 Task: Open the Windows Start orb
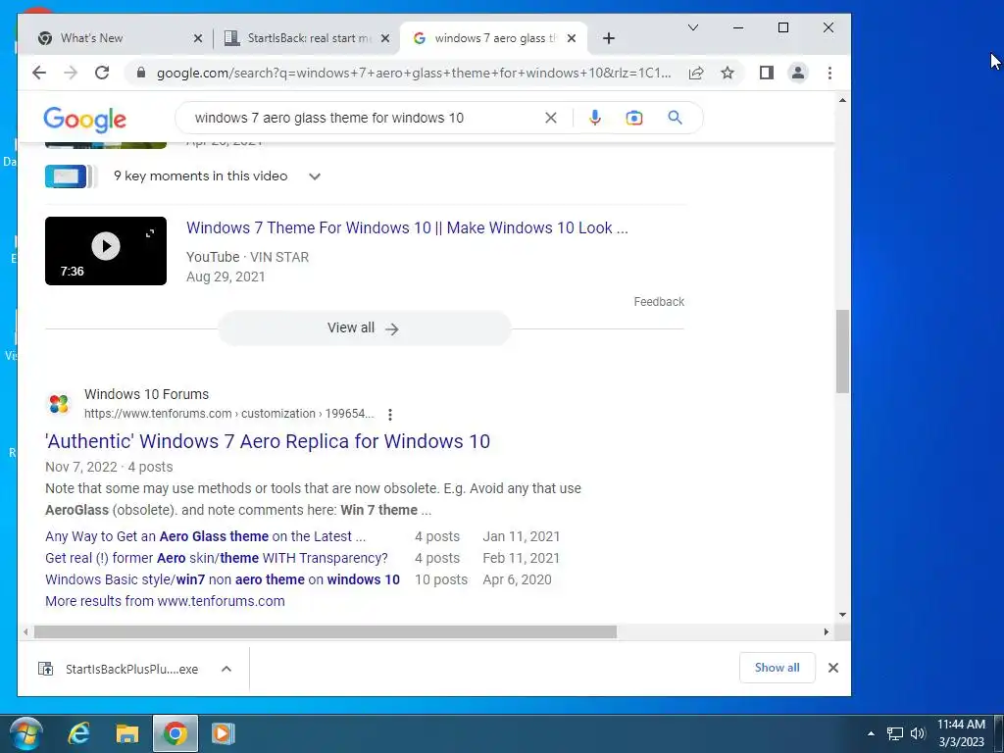(x=25, y=733)
